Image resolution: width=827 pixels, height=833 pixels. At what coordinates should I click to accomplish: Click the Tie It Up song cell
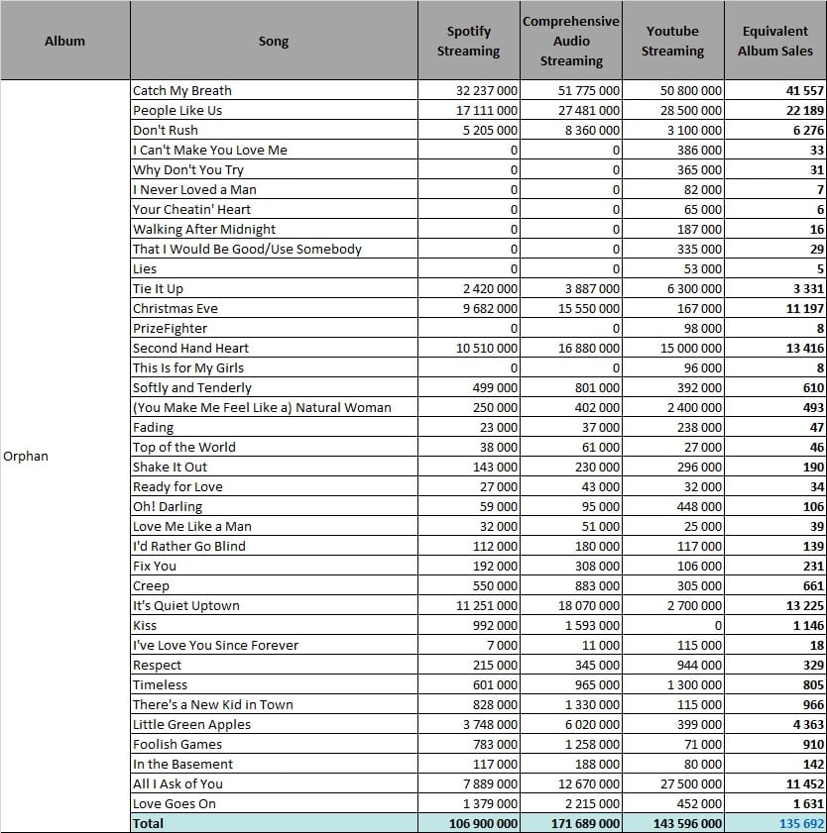point(274,289)
